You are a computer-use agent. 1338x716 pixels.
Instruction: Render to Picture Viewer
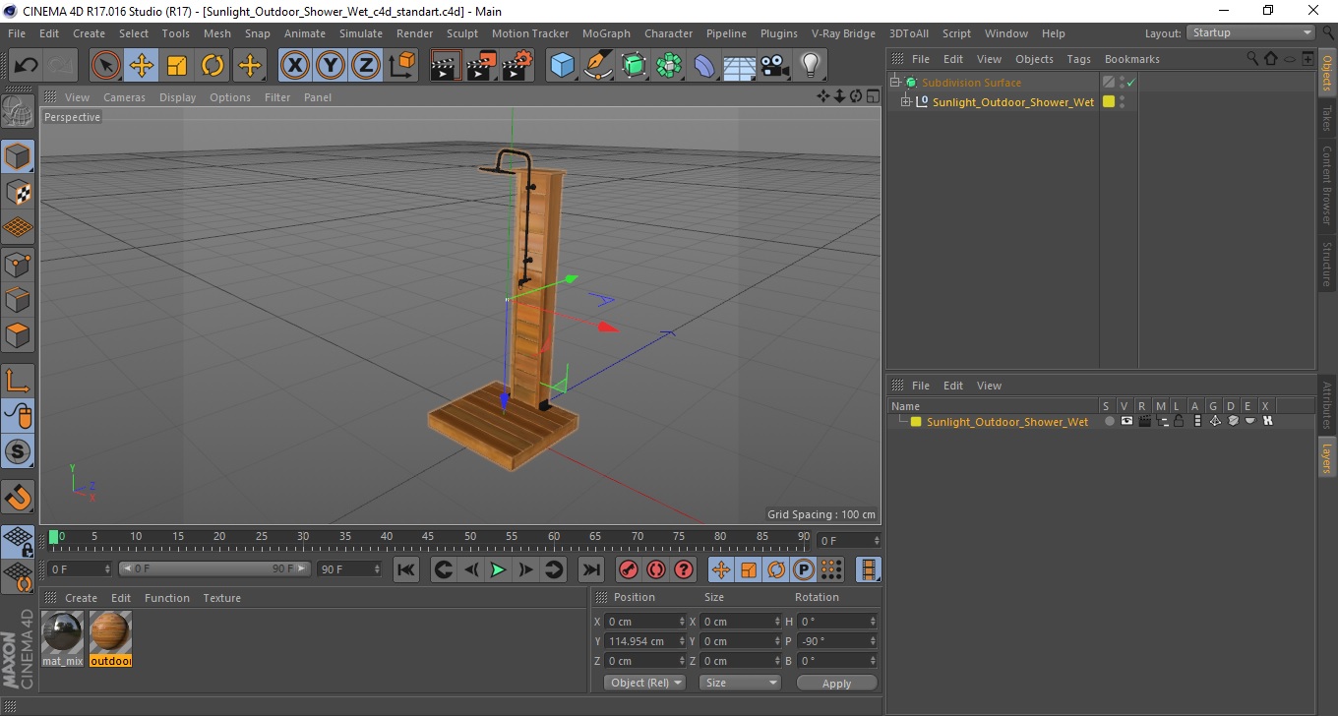tap(481, 66)
